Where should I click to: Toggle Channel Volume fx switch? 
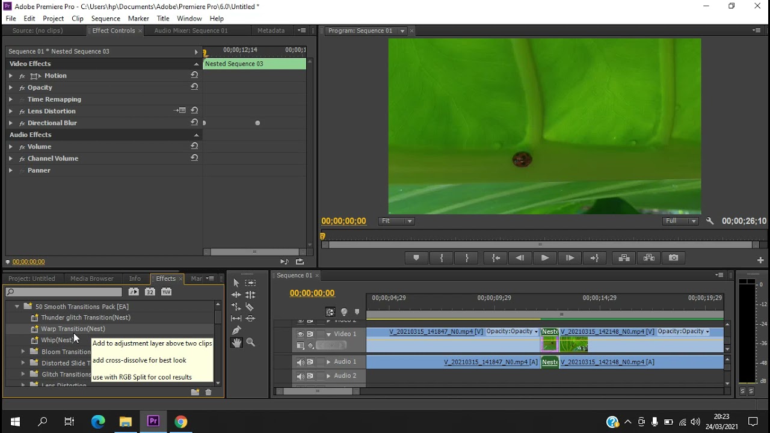(x=22, y=159)
